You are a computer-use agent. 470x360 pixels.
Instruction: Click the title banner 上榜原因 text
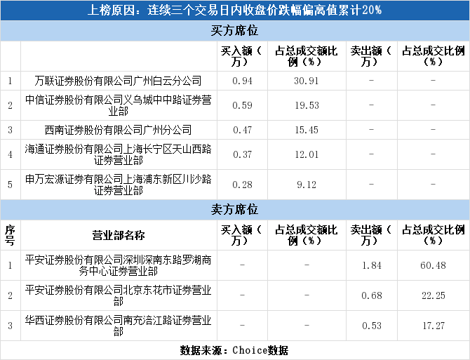[x=235, y=11]
